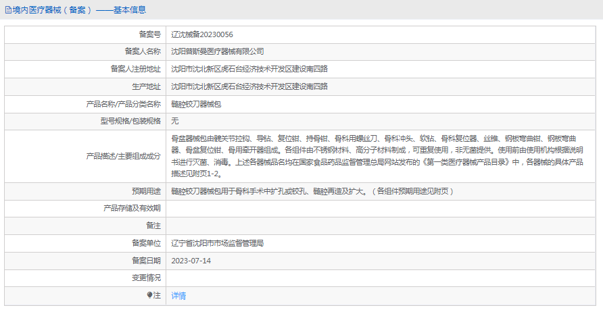Screen dimensions: 603x312
Task: Click the 备案人注册地址 label
Action: point(135,69)
